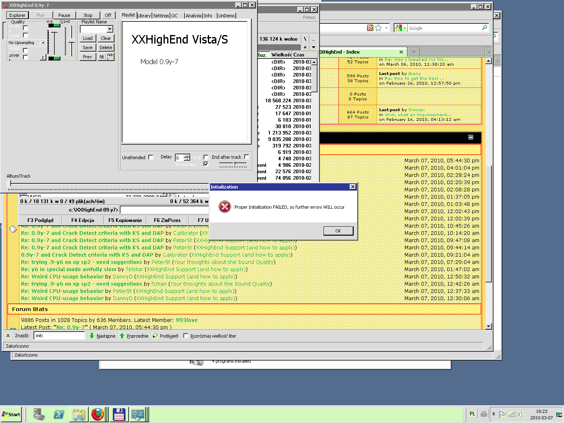Screen dimensions: 564x423
Task: Open Explorer in XXHighEnd
Action: [x=17, y=15]
